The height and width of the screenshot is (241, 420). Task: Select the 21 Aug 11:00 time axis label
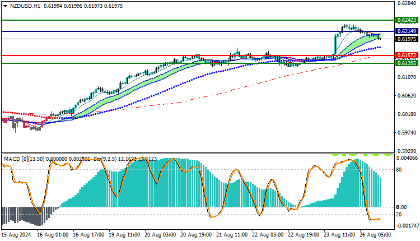point(232,235)
